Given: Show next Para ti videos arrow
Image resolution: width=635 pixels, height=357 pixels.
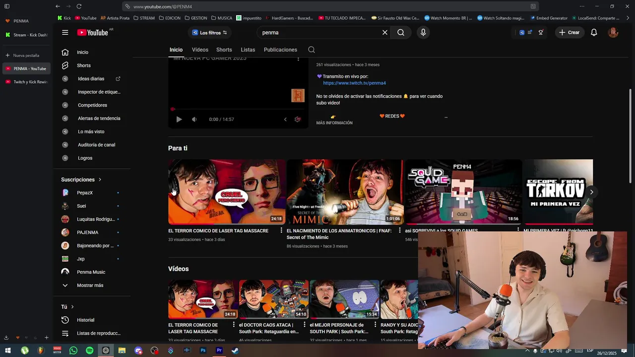Looking at the screenshot, I should click(591, 192).
